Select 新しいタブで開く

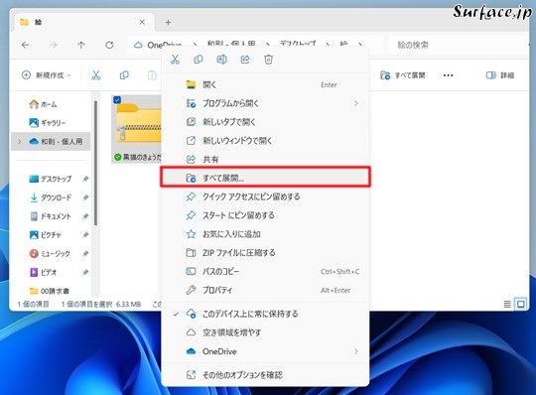tap(265, 122)
